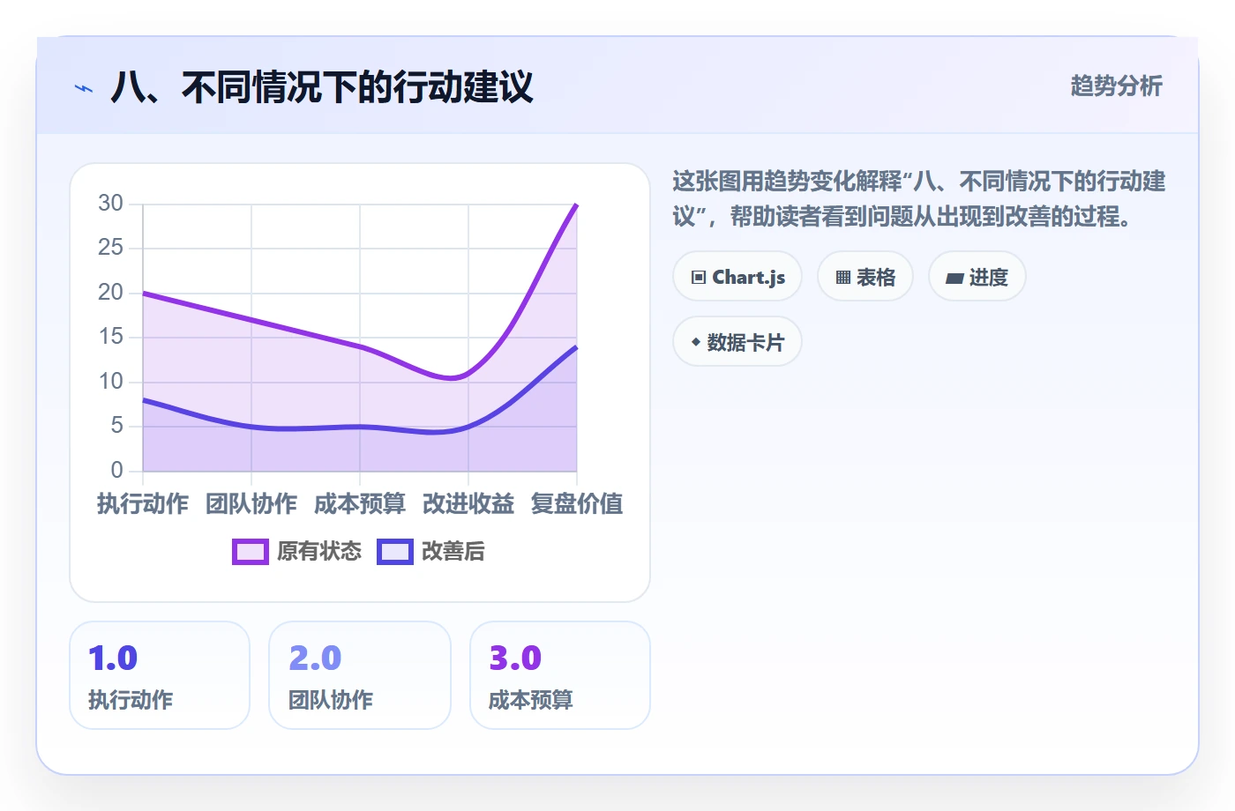Click the lightning bolt icon beside the title
Screen dimensions: 1235x811
coord(84,88)
